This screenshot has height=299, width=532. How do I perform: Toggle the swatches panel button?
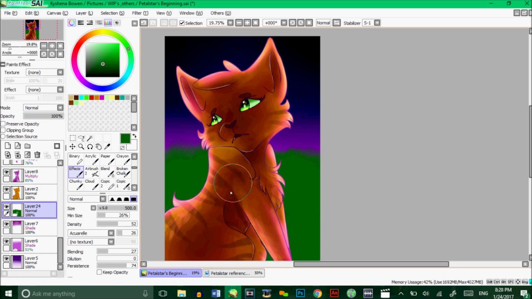coord(108,23)
